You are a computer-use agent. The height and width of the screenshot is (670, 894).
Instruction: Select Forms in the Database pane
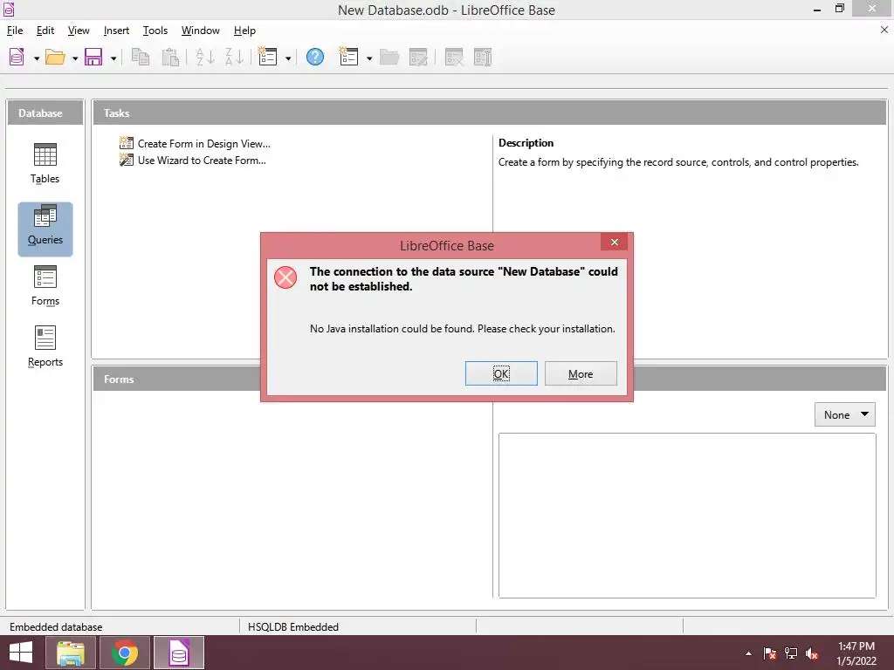(45, 286)
